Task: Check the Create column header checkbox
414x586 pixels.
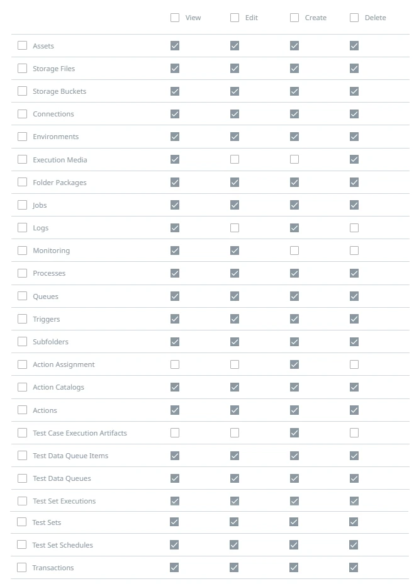Action: click(294, 18)
